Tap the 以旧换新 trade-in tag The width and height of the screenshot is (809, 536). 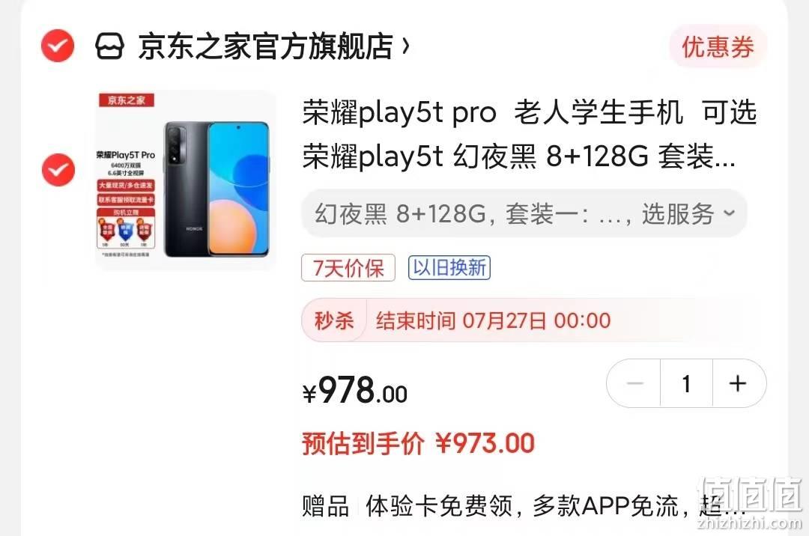pos(449,268)
